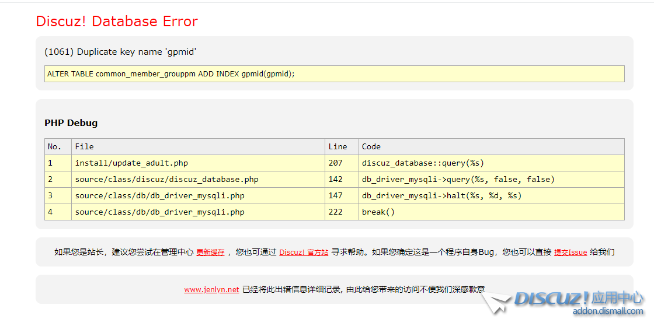Click the Line column header

[342, 146]
